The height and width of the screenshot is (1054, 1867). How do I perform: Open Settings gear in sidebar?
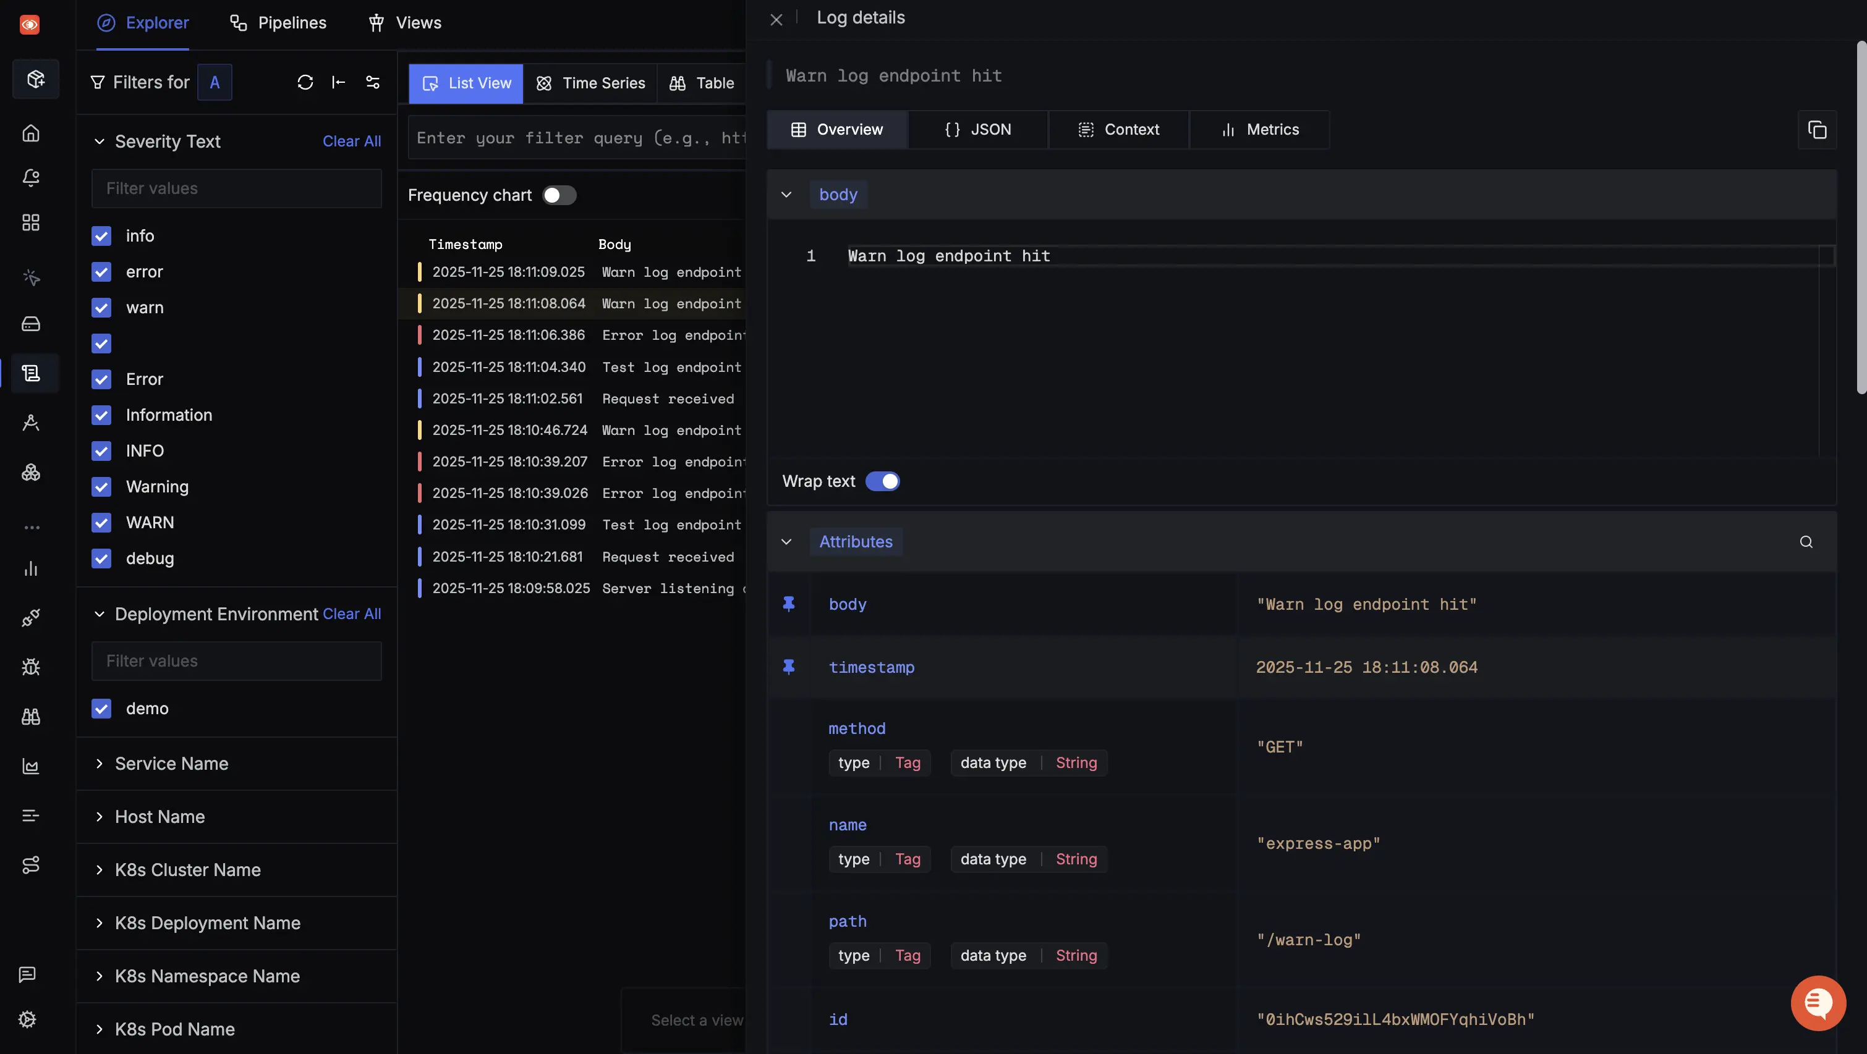coord(28,1019)
